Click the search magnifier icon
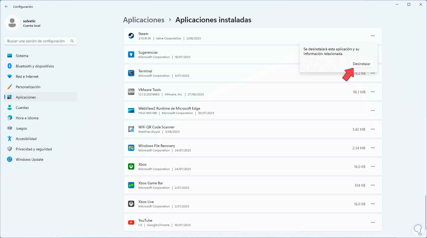Viewport: 427px width, 238px height. pyautogui.click(x=72, y=41)
